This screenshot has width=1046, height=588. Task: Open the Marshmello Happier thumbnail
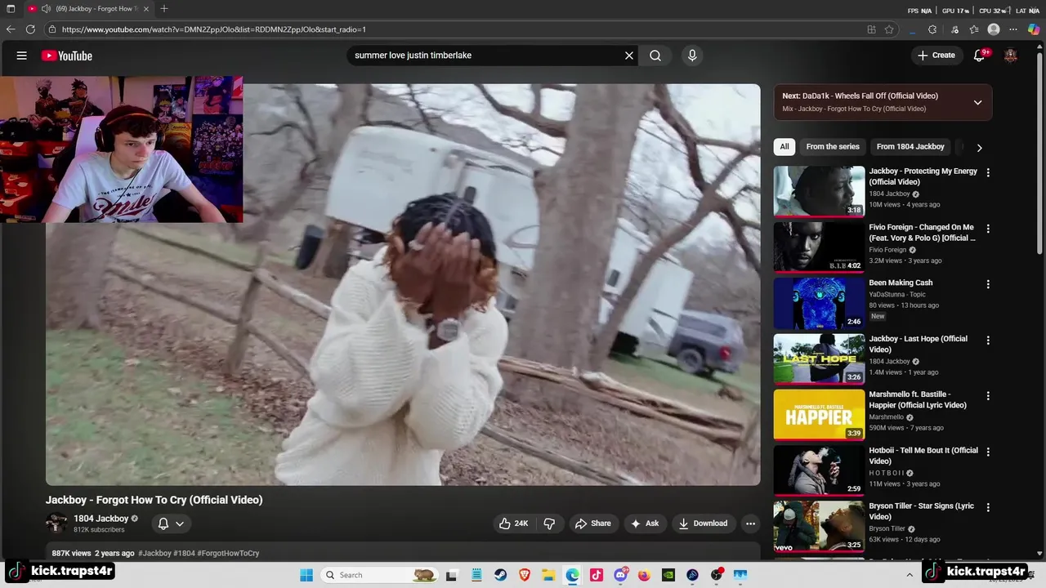(x=819, y=414)
